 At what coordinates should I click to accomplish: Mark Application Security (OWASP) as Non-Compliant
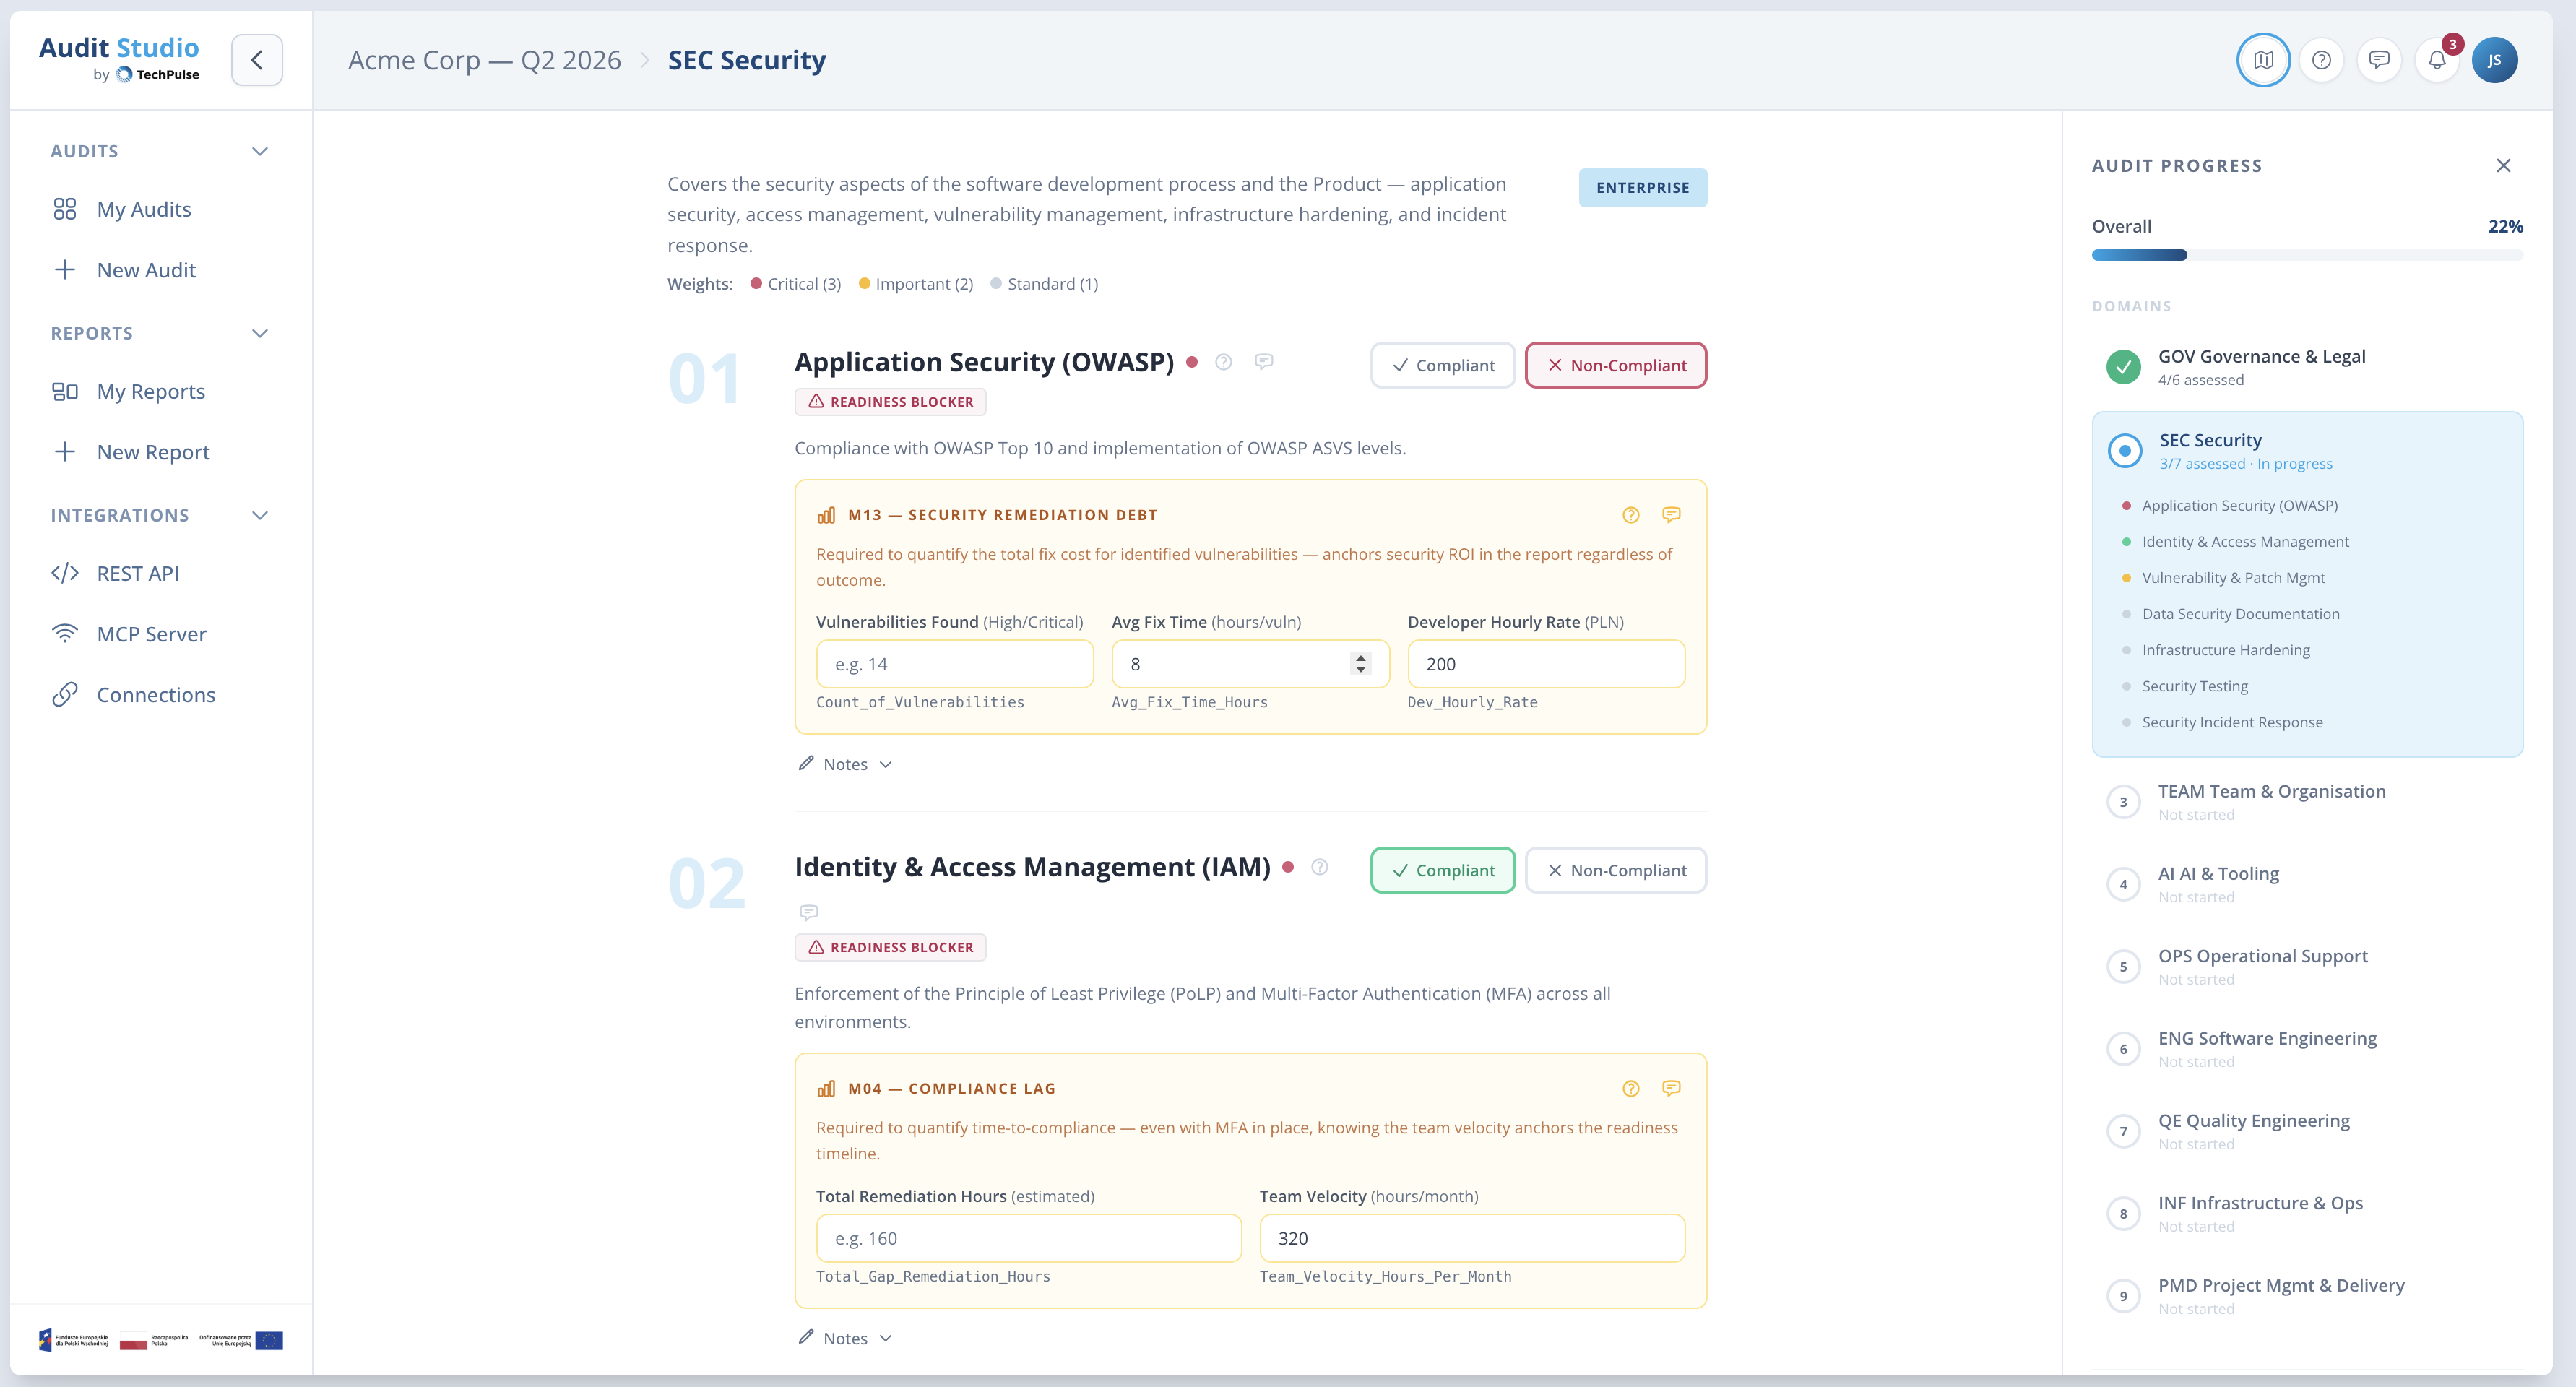[x=1616, y=366]
